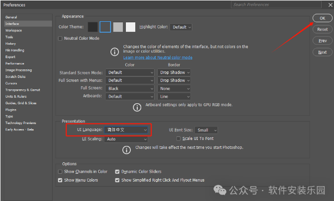Choose the lightest Color Theme swatch
Viewport: 334px width, 201px height.
click(x=130, y=27)
